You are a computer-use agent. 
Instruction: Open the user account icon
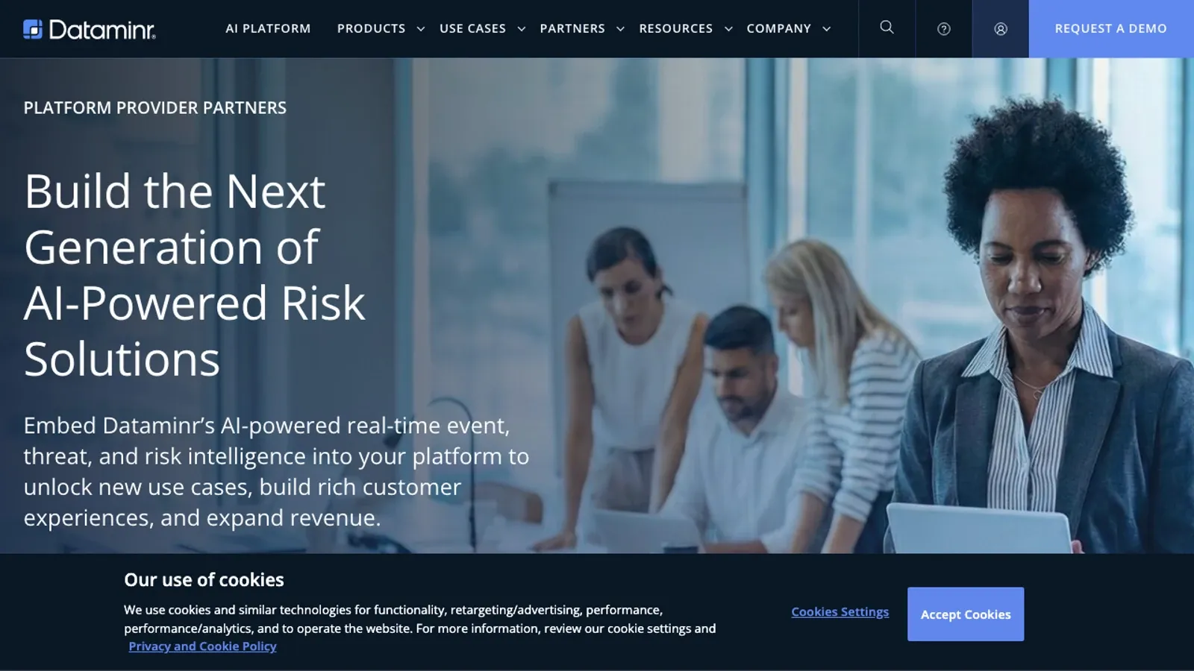1001,29
